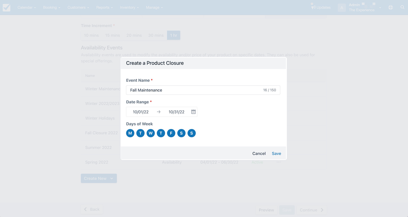Select 1 hr time increment

click(x=173, y=35)
